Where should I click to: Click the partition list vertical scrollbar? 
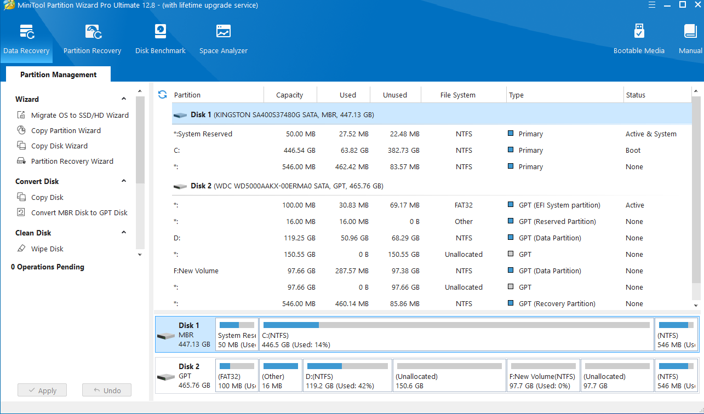point(696,190)
